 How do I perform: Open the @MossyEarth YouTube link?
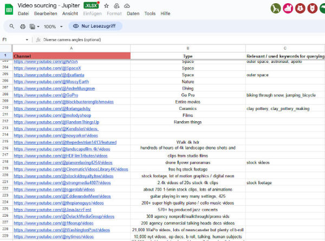pyautogui.click(x=51, y=82)
